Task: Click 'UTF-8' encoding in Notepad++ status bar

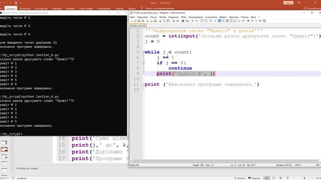Action: pos(298,165)
